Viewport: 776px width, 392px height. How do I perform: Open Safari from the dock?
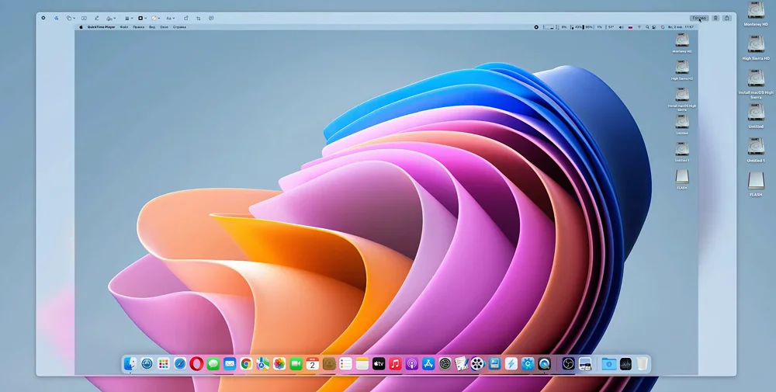pyautogui.click(x=180, y=364)
